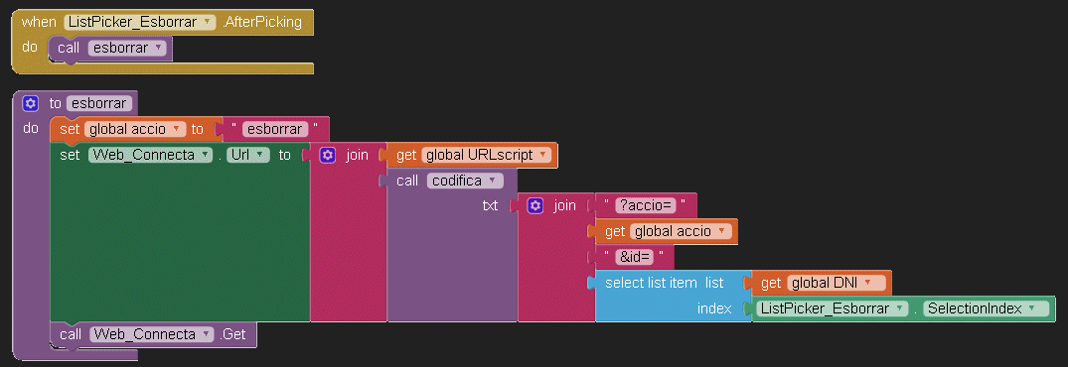
Task: Open the Web_Connecta dropdown in set Url block
Action: [151, 155]
